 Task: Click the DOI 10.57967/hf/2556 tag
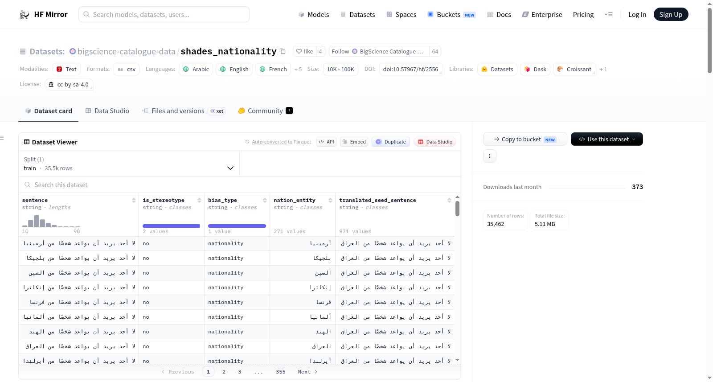click(x=411, y=70)
